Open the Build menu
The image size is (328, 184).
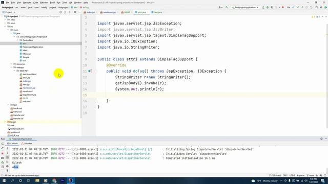pos(52,3)
